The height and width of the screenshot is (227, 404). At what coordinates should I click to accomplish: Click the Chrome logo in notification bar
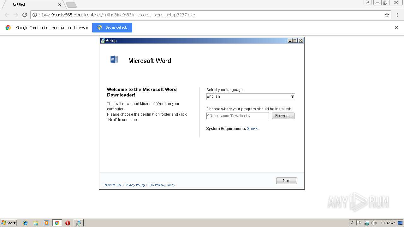(8, 28)
